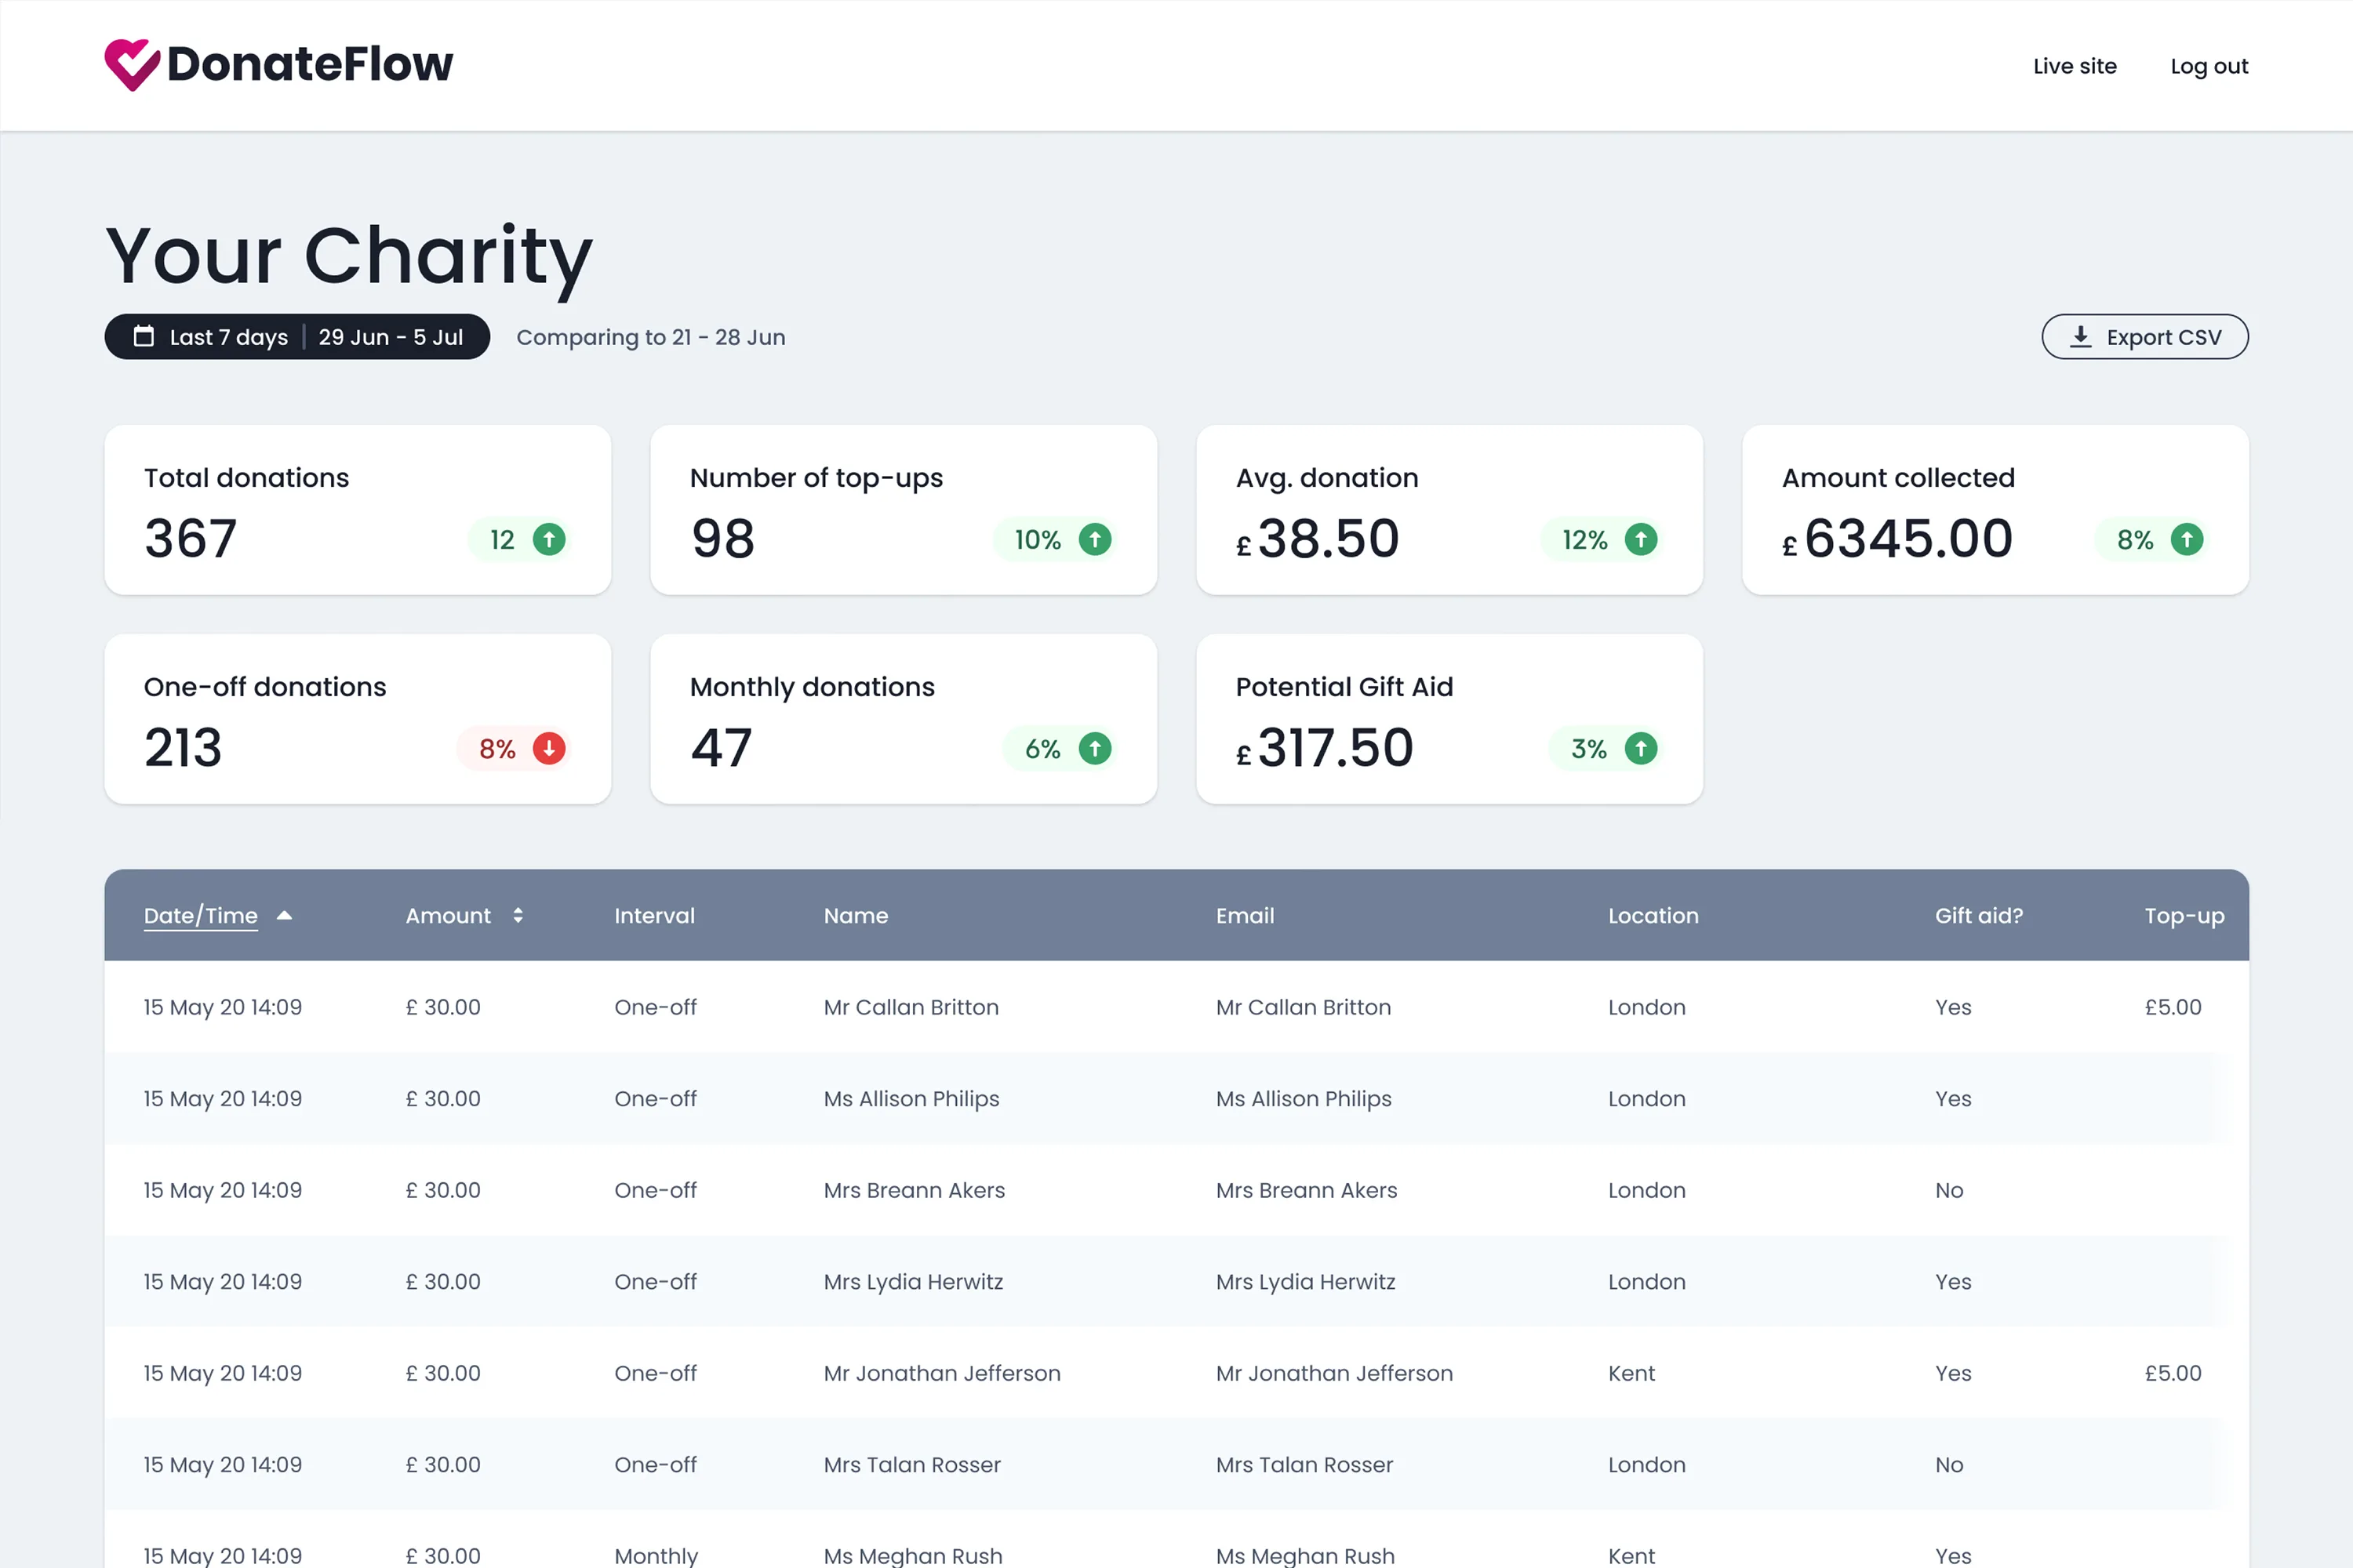The width and height of the screenshot is (2353, 1568).
Task: Click green up arrow on Amount collected
Action: [2187, 540]
